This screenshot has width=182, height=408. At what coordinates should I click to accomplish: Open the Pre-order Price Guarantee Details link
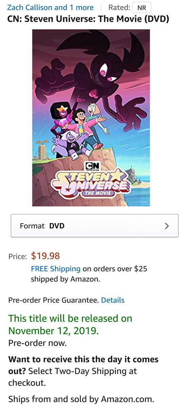113,300
